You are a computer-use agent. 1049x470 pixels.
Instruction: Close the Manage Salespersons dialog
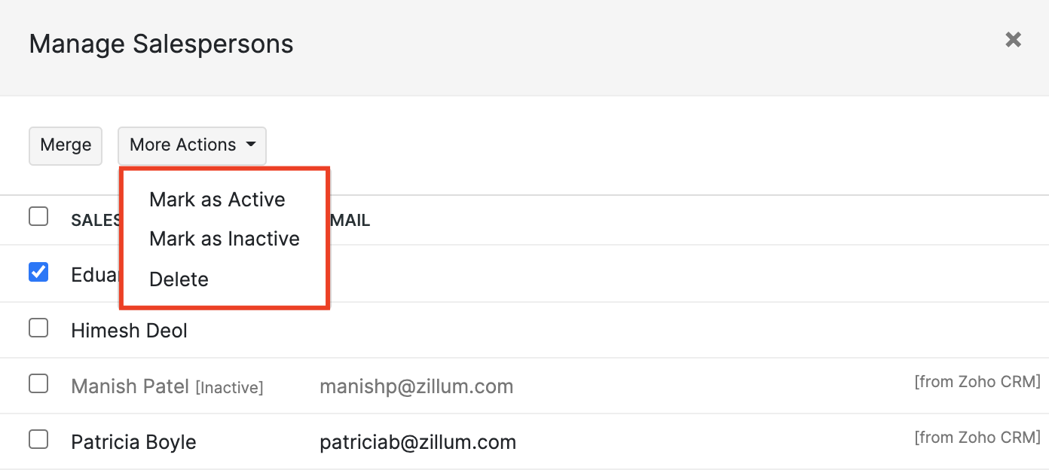coord(1013,40)
